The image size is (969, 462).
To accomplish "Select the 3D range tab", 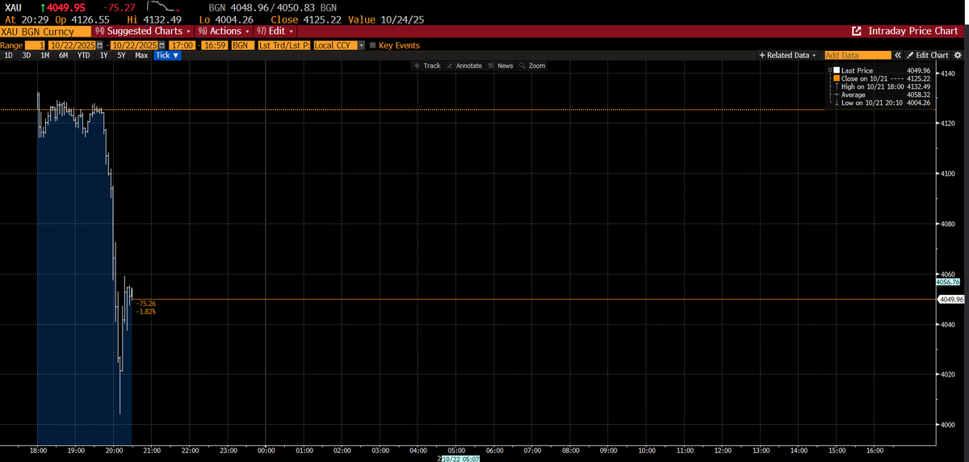I will point(26,56).
